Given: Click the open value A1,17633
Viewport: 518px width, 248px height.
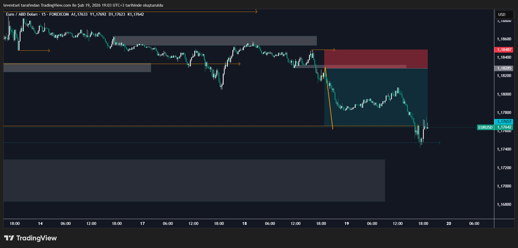Looking at the screenshot, I should tap(79, 14).
